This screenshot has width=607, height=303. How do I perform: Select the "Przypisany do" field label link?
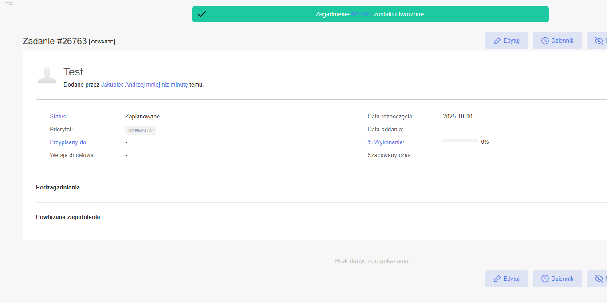[69, 142]
